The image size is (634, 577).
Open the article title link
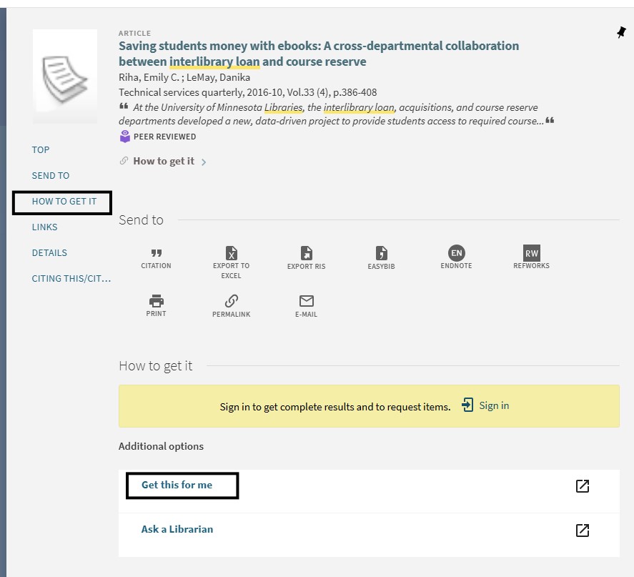coord(319,54)
